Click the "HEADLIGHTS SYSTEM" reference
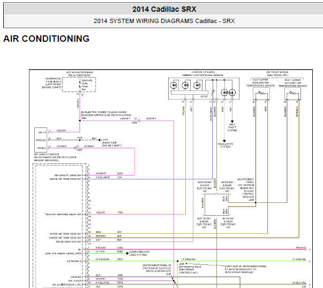The height and width of the screenshot is (288, 323). pyautogui.click(x=226, y=145)
